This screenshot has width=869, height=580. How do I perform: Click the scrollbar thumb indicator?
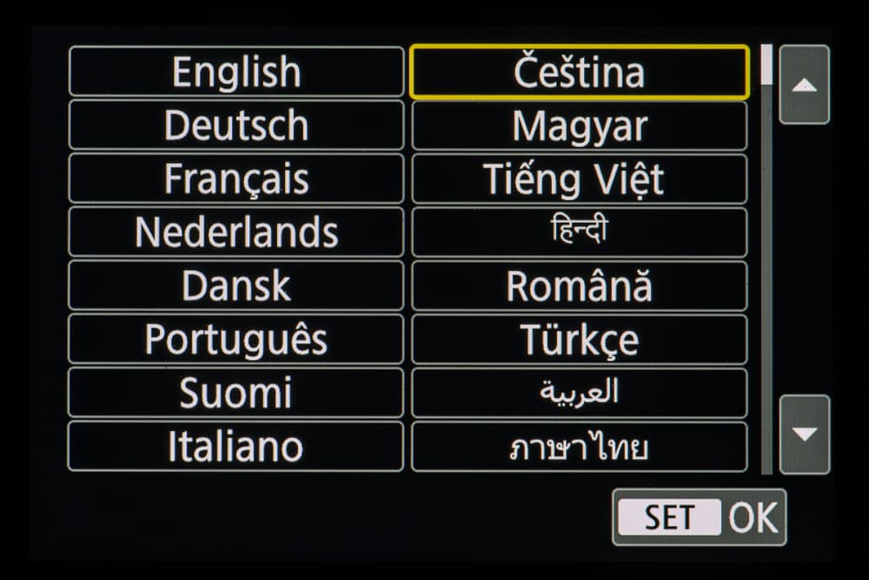coord(766,65)
